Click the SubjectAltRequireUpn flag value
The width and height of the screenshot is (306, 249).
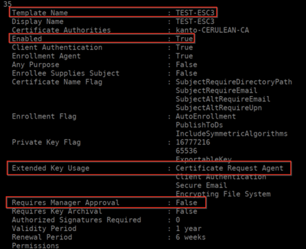click(x=219, y=108)
